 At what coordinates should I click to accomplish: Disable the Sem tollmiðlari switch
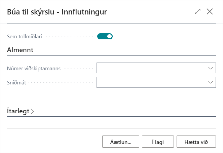105,36
